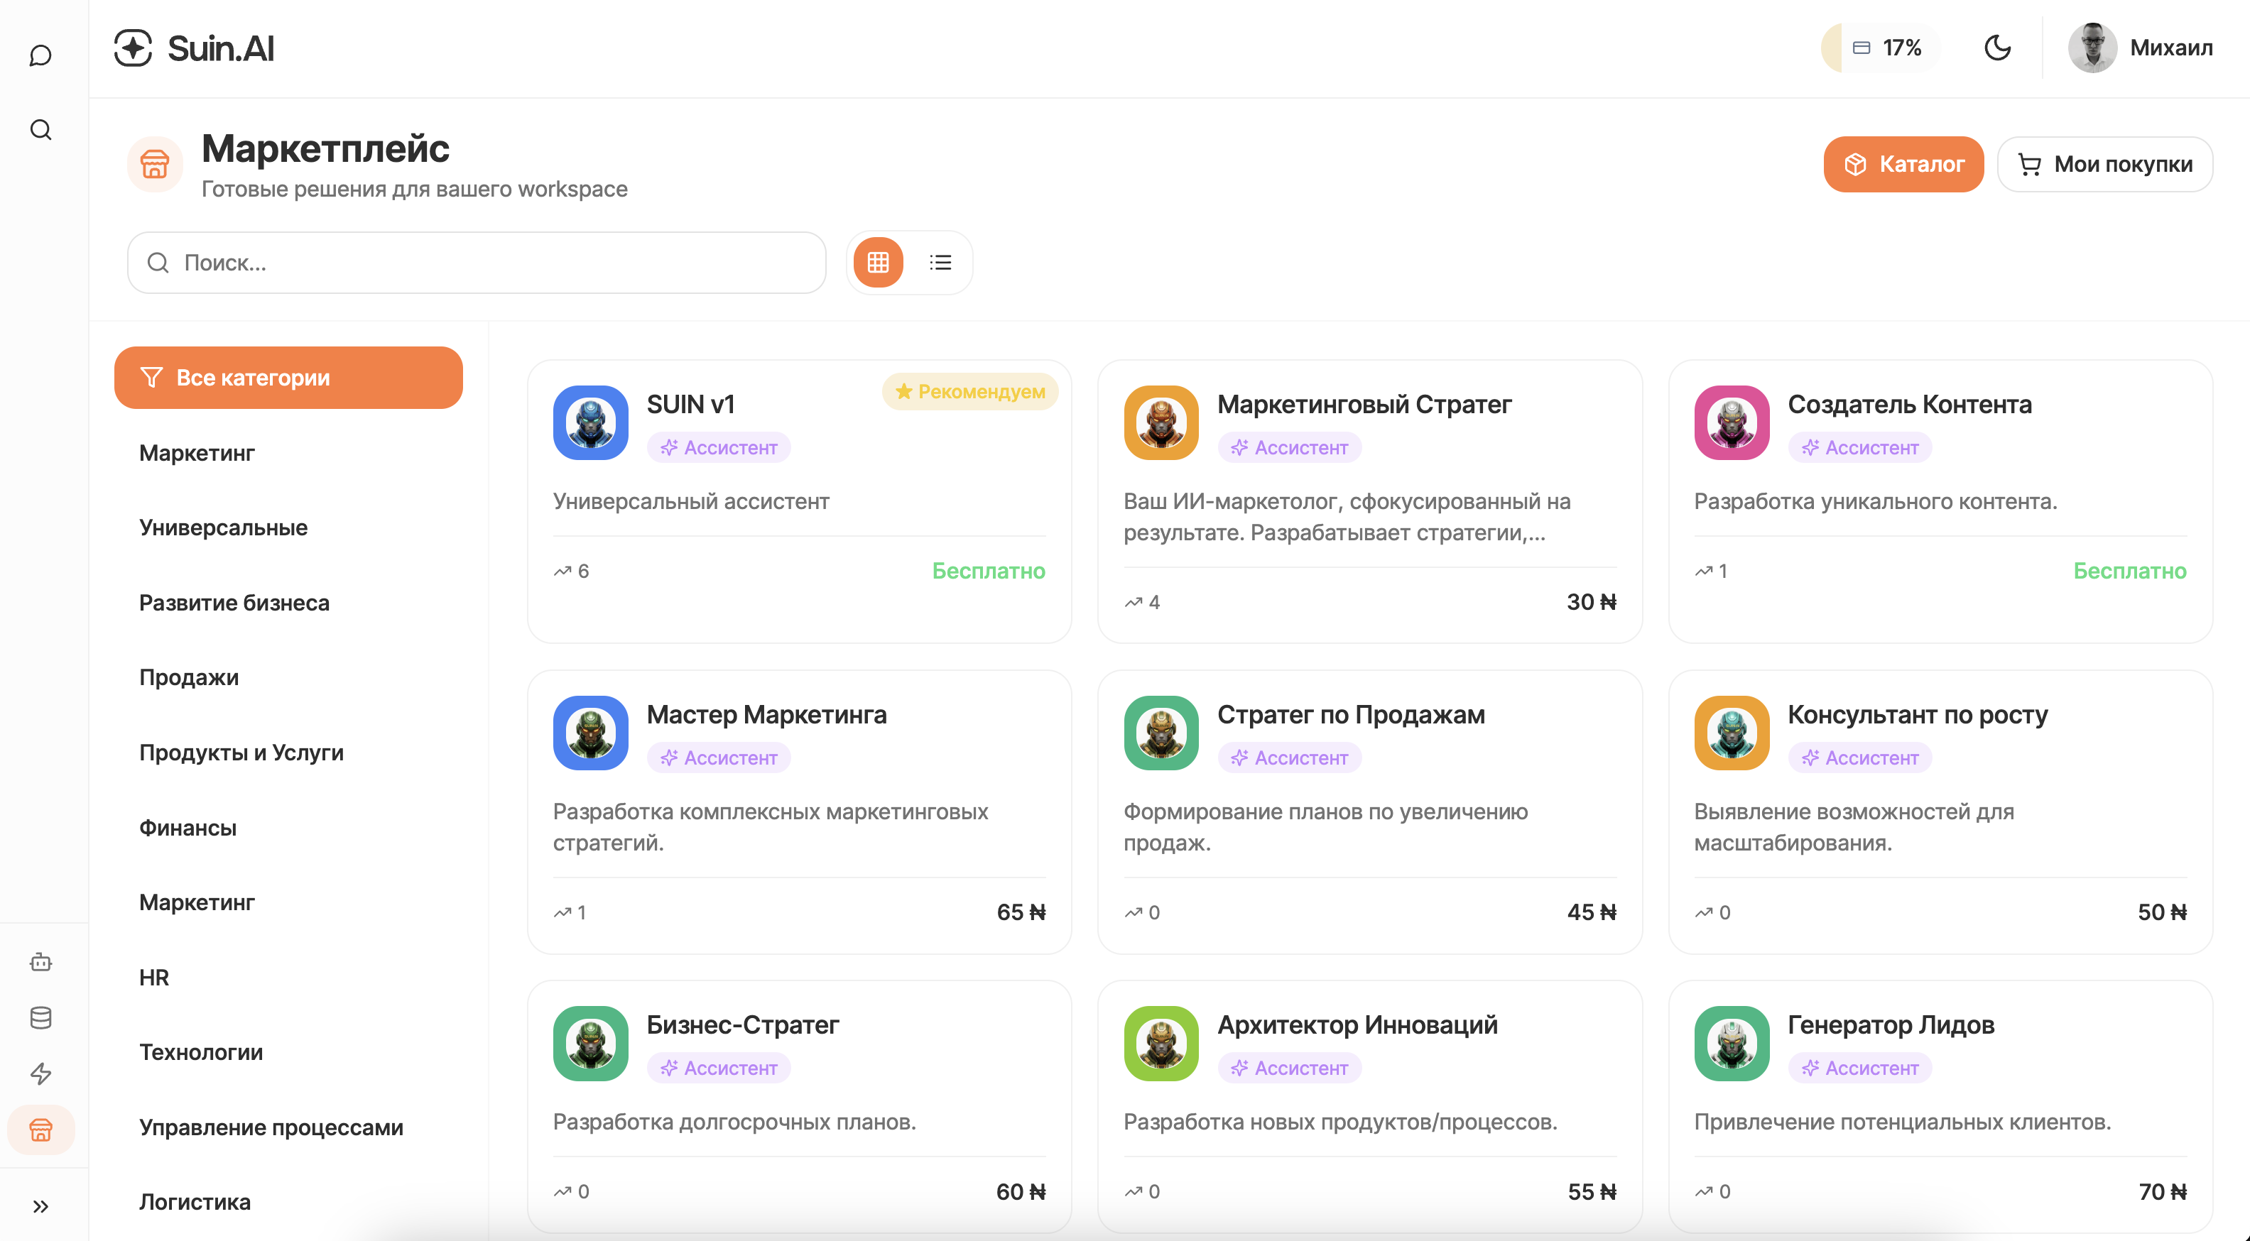Click inside the Поиск search field
The image size is (2250, 1241).
(x=476, y=262)
